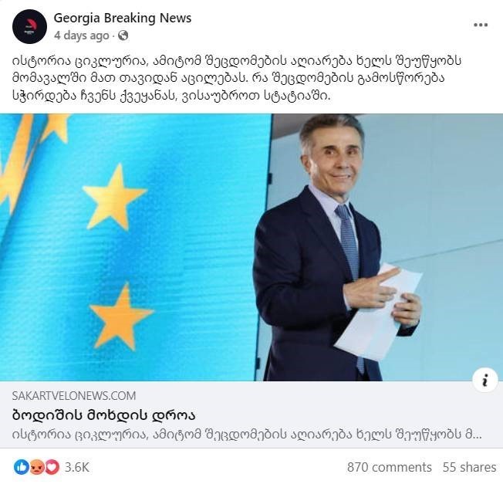
Task: Click the SAKARTVELONEWS.COM source domain
Action: (74, 396)
